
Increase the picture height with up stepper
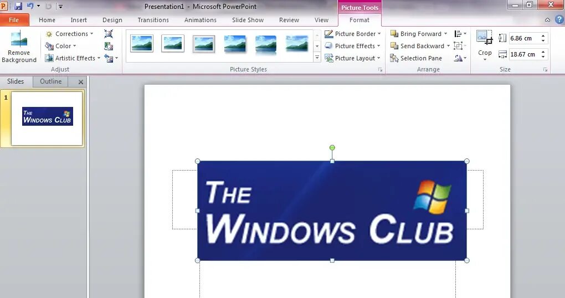(x=543, y=35)
